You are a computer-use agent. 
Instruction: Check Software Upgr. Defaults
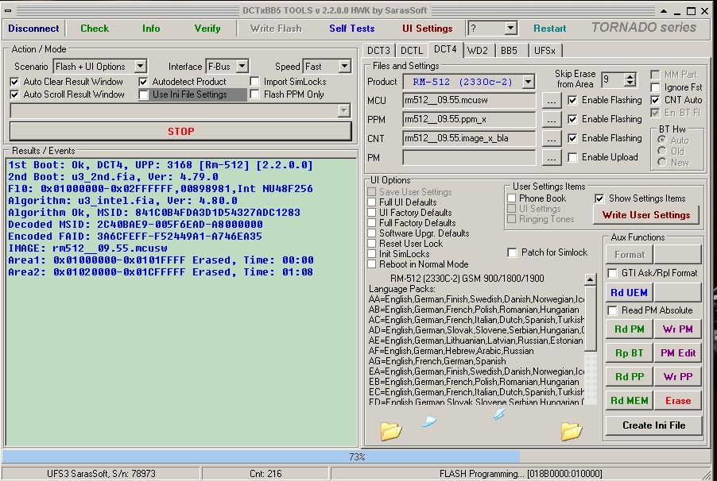click(x=372, y=233)
